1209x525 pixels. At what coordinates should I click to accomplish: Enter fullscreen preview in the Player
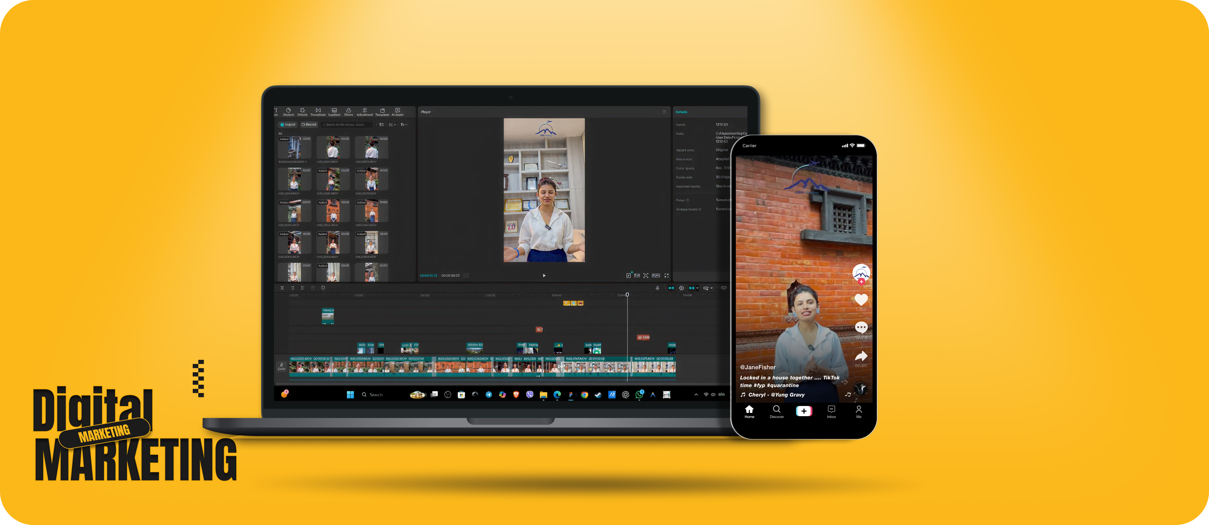(666, 276)
